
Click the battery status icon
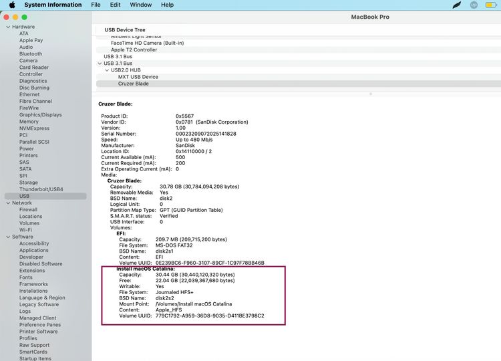[490, 5]
